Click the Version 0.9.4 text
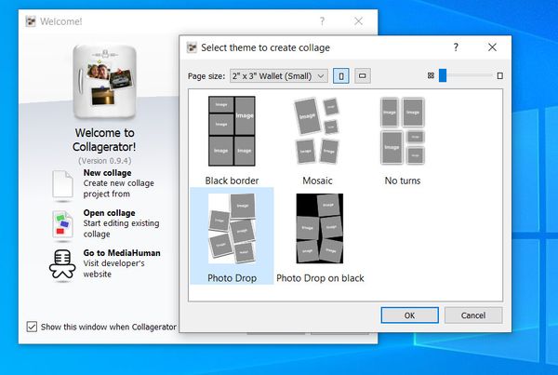Screen dimensions: 558x375 click(104, 161)
